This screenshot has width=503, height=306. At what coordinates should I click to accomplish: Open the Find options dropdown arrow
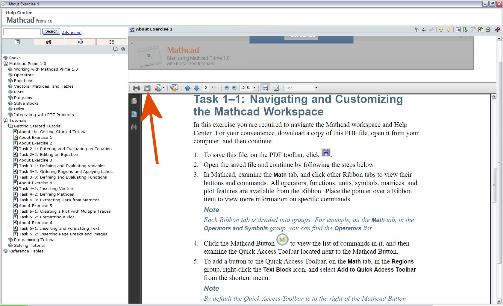(x=316, y=88)
